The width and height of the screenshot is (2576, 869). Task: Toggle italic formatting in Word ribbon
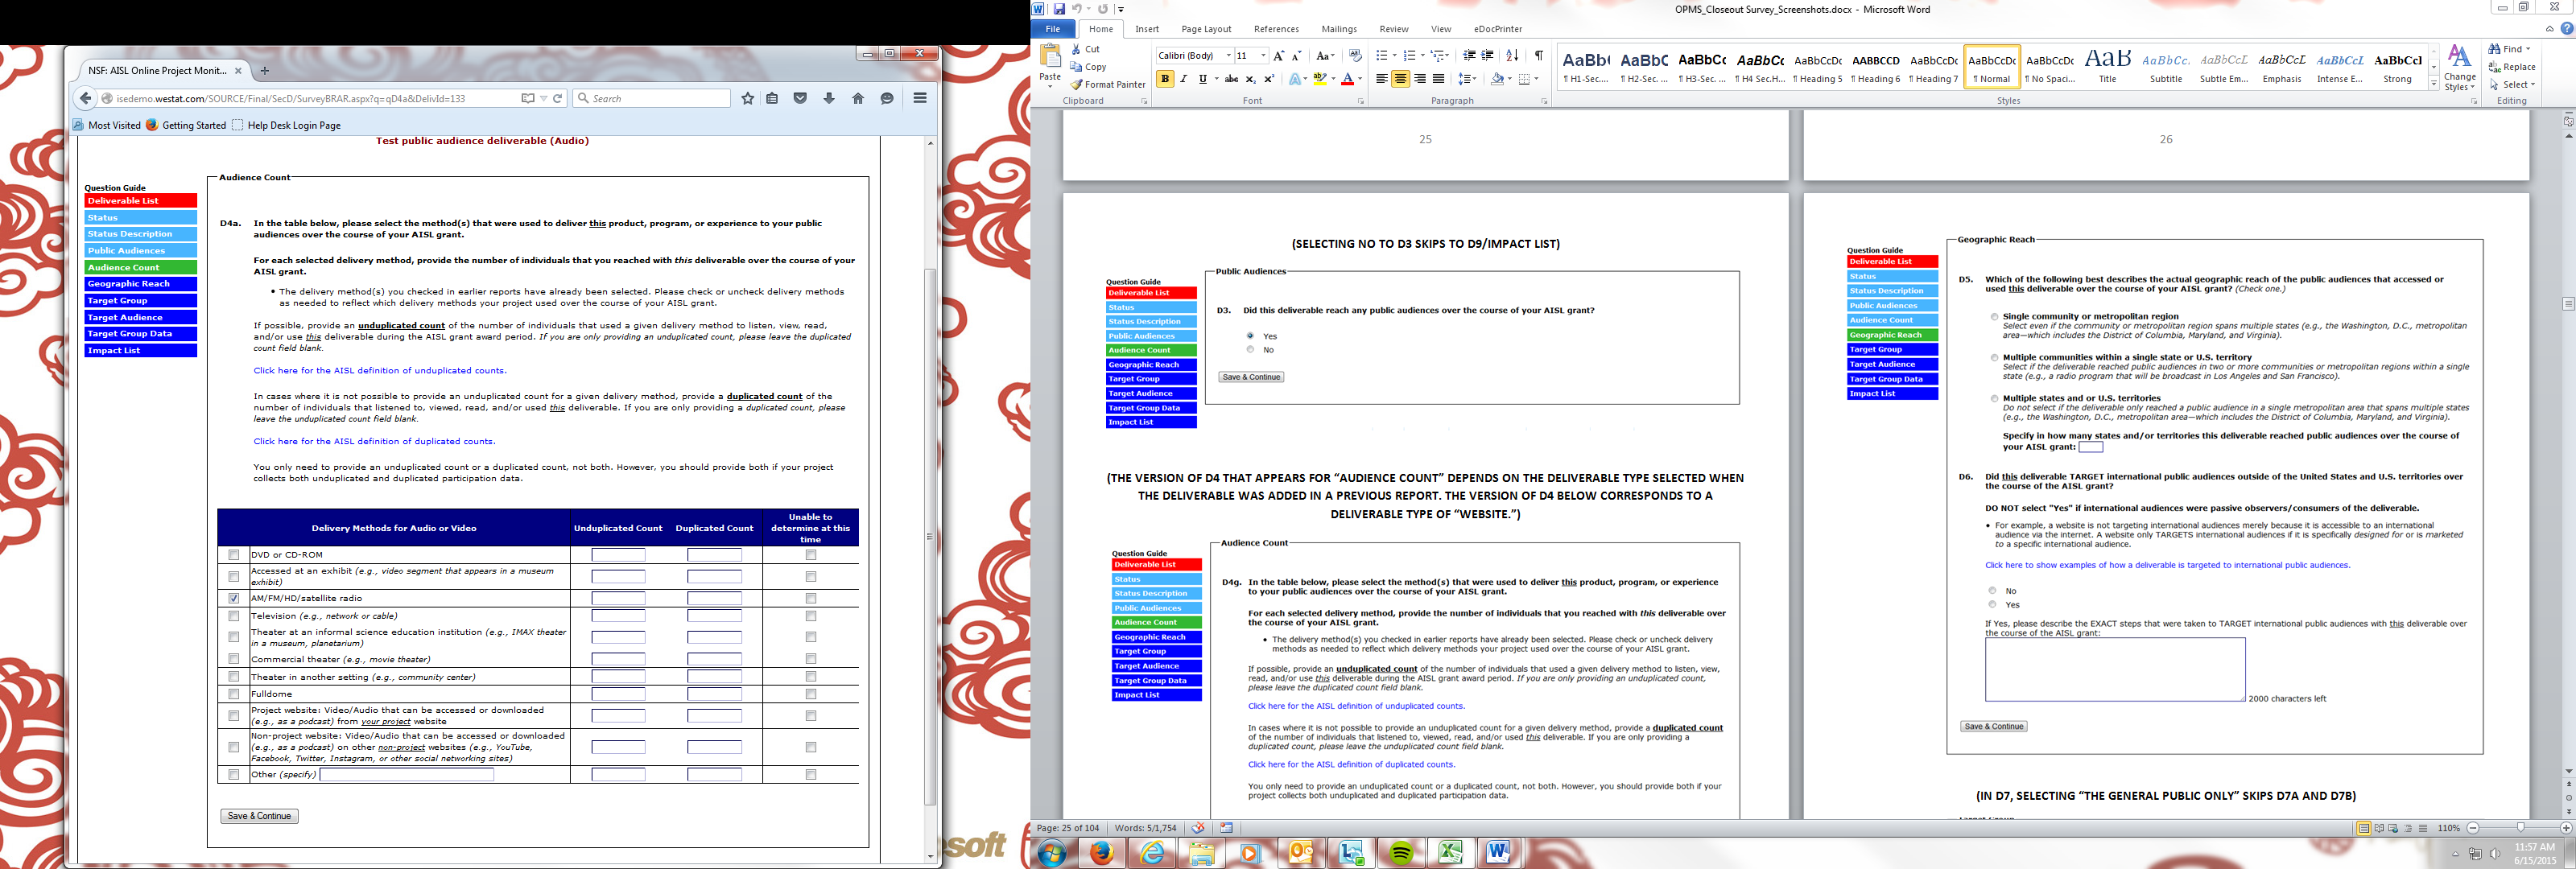[x=1184, y=79]
